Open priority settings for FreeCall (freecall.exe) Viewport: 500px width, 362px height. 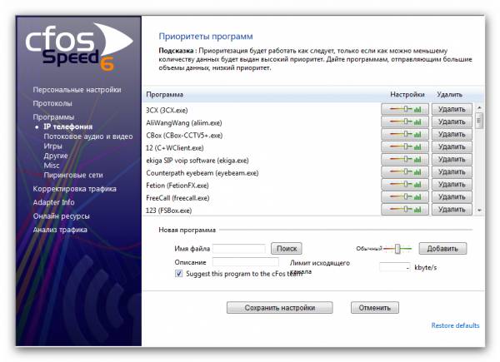tap(405, 196)
